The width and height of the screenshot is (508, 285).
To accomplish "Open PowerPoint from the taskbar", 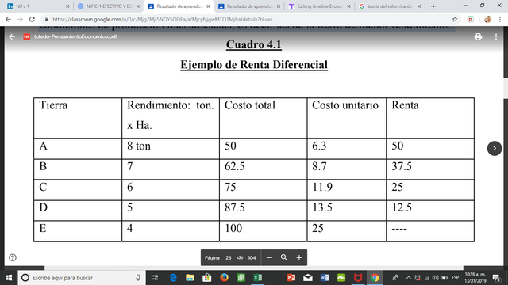I will coord(291,278).
